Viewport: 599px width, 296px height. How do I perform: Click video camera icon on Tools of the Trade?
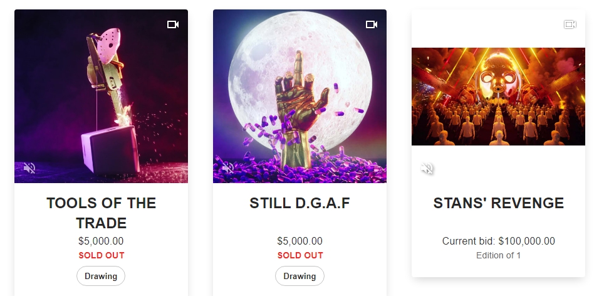tap(173, 24)
